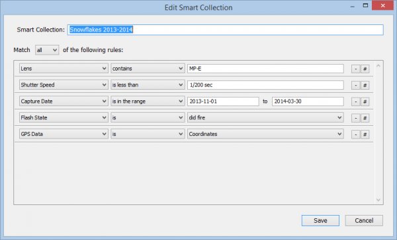Open the 'is in the range' operator dropdown

(148, 101)
